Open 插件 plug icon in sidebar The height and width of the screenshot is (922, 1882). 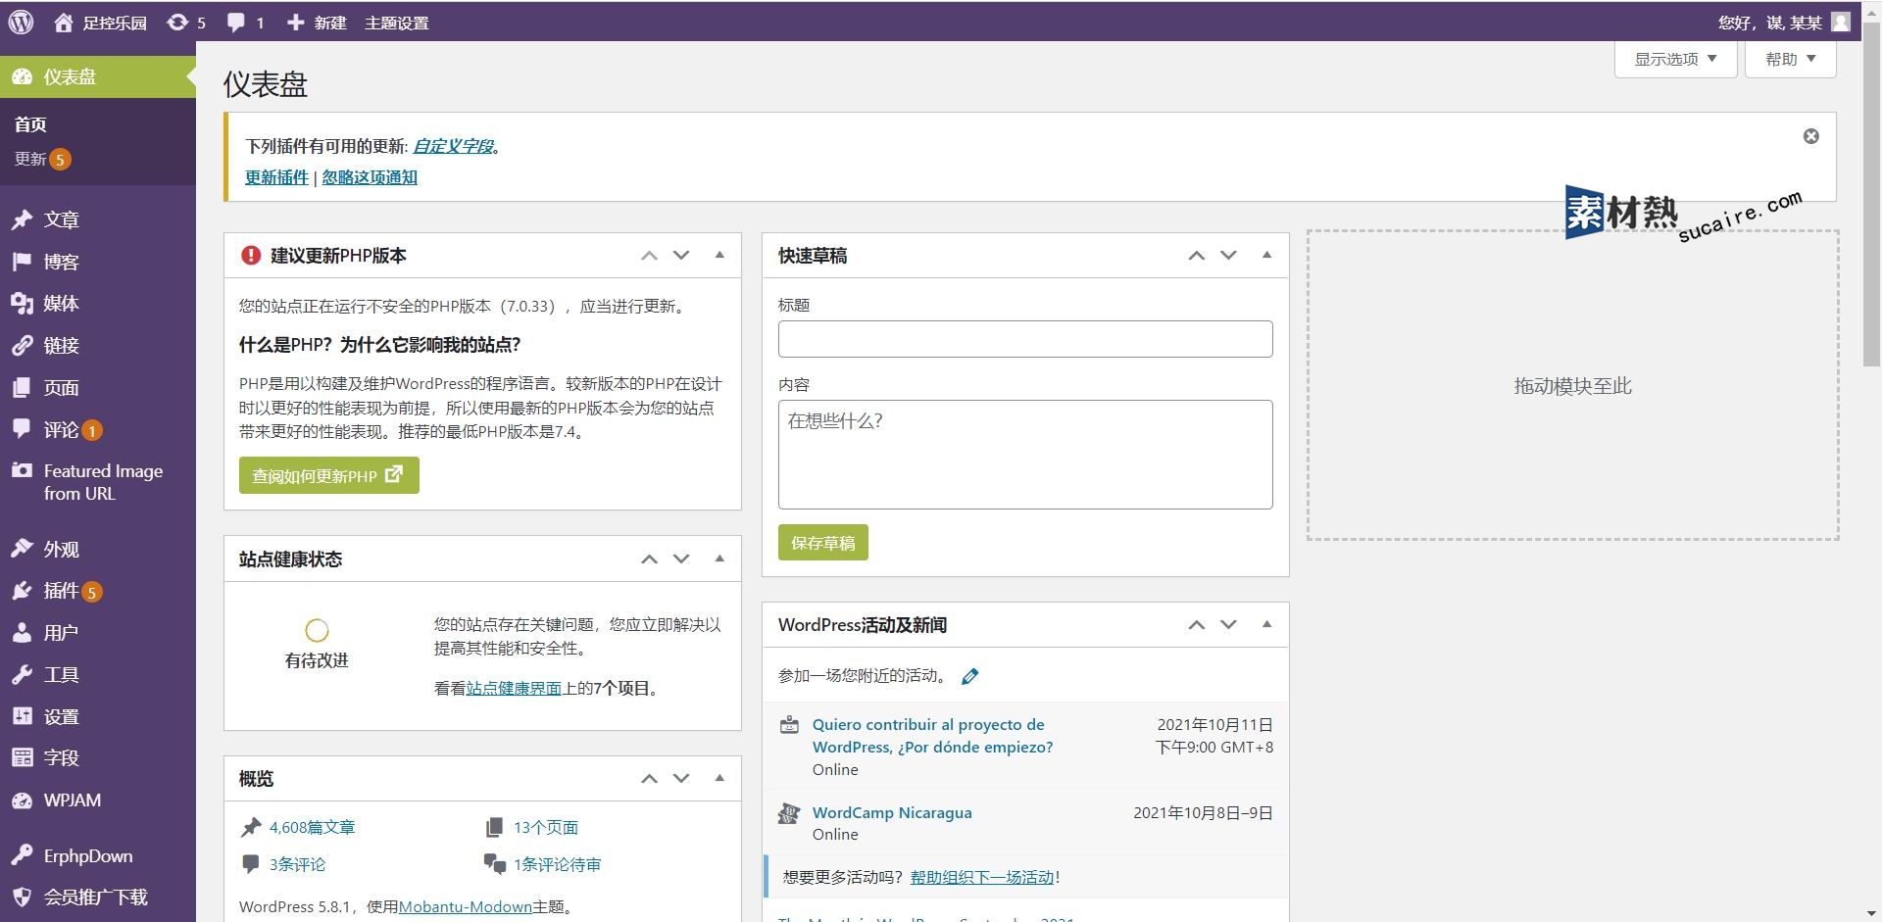pyautogui.click(x=22, y=591)
